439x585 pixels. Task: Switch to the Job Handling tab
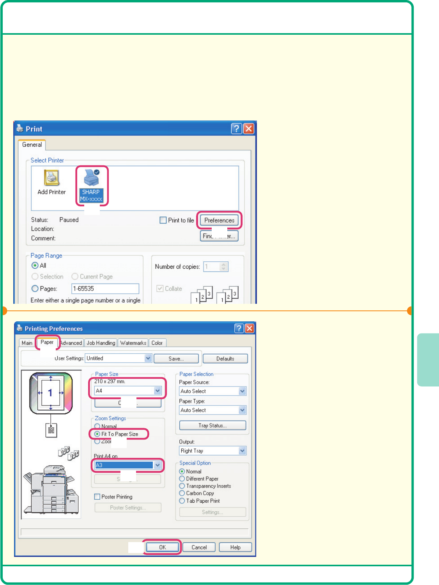coord(101,343)
